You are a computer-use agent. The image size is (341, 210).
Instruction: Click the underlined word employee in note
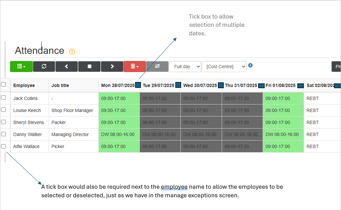pyautogui.click(x=174, y=187)
